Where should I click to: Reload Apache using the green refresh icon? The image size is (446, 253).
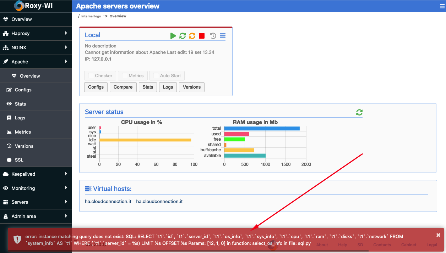point(183,36)
